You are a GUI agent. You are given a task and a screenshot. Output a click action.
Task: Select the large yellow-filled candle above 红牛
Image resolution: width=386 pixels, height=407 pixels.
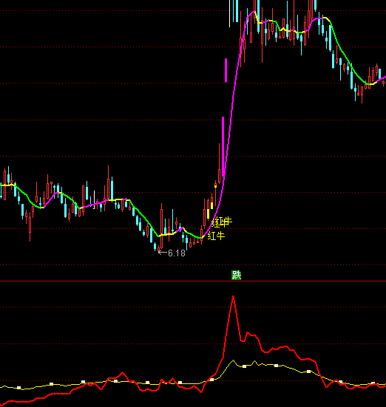click(208, 213)
